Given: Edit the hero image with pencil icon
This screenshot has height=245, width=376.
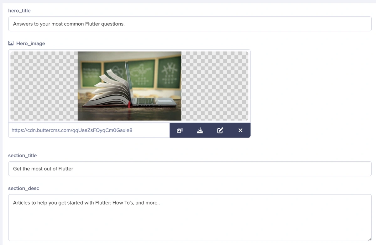Looking at the screenshot, I should point(220,130).
